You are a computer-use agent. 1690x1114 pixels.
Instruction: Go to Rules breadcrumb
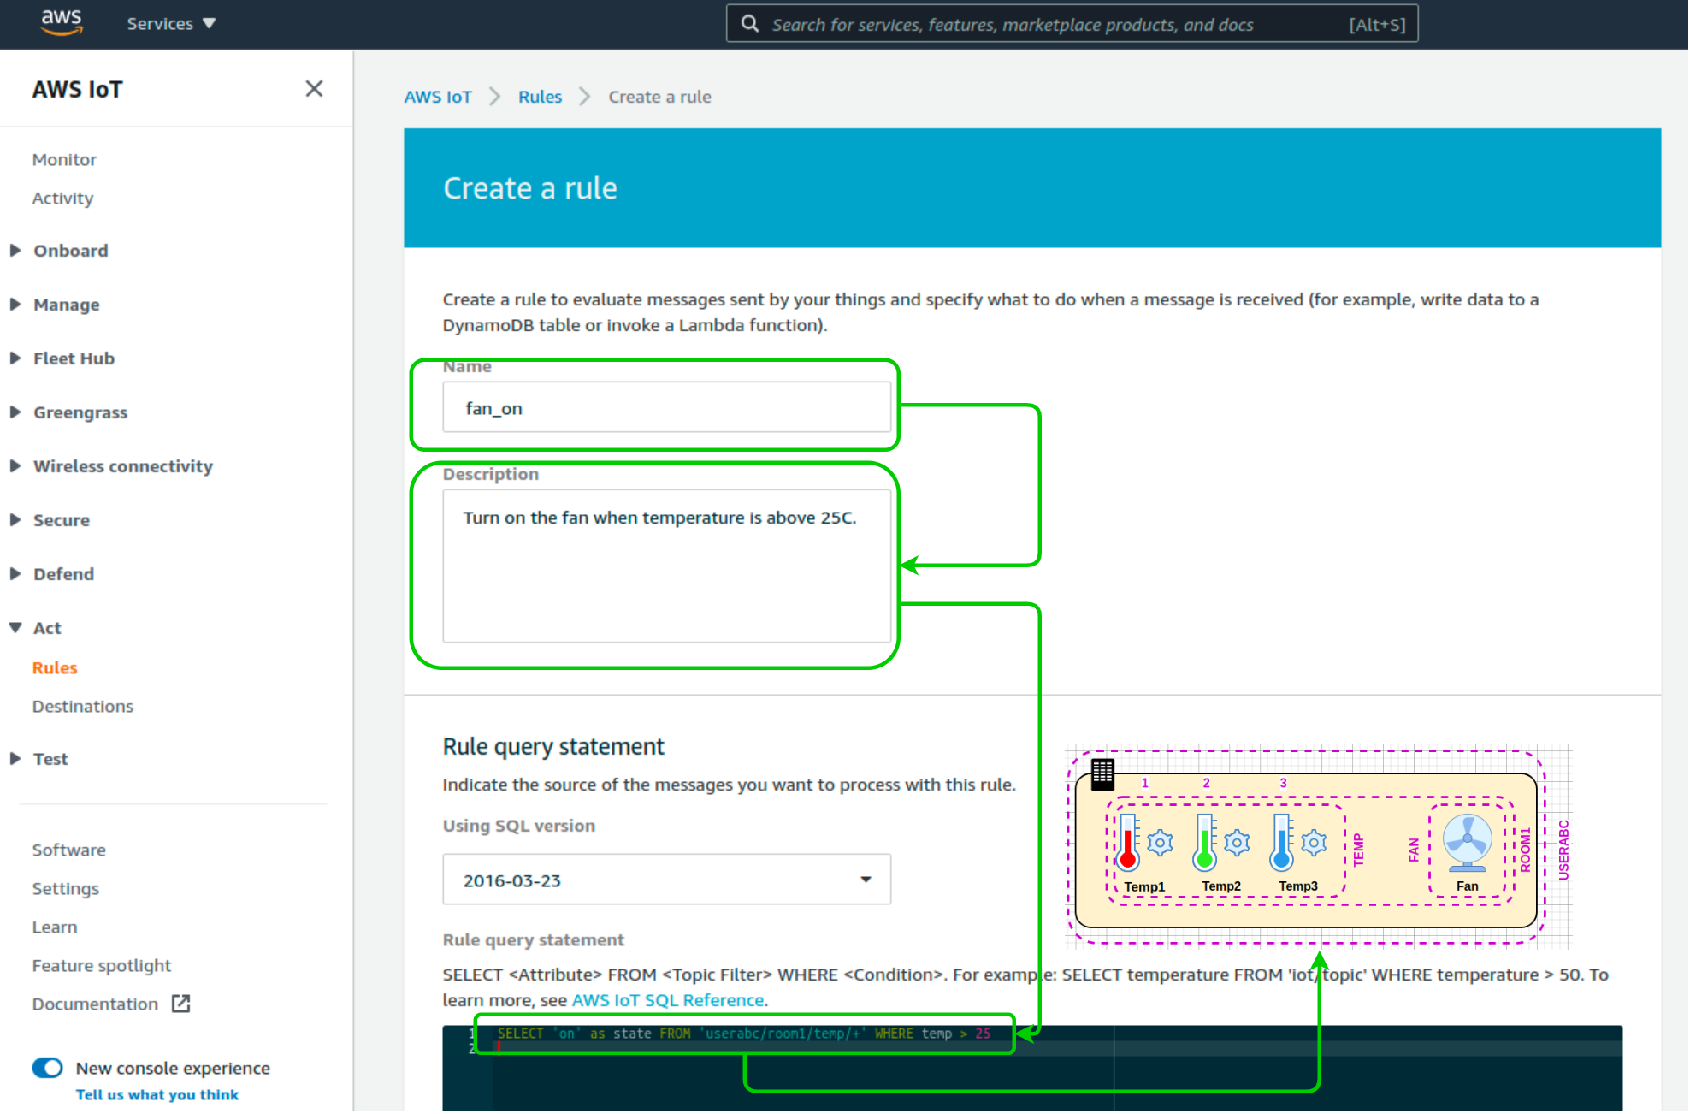point(540,97)
